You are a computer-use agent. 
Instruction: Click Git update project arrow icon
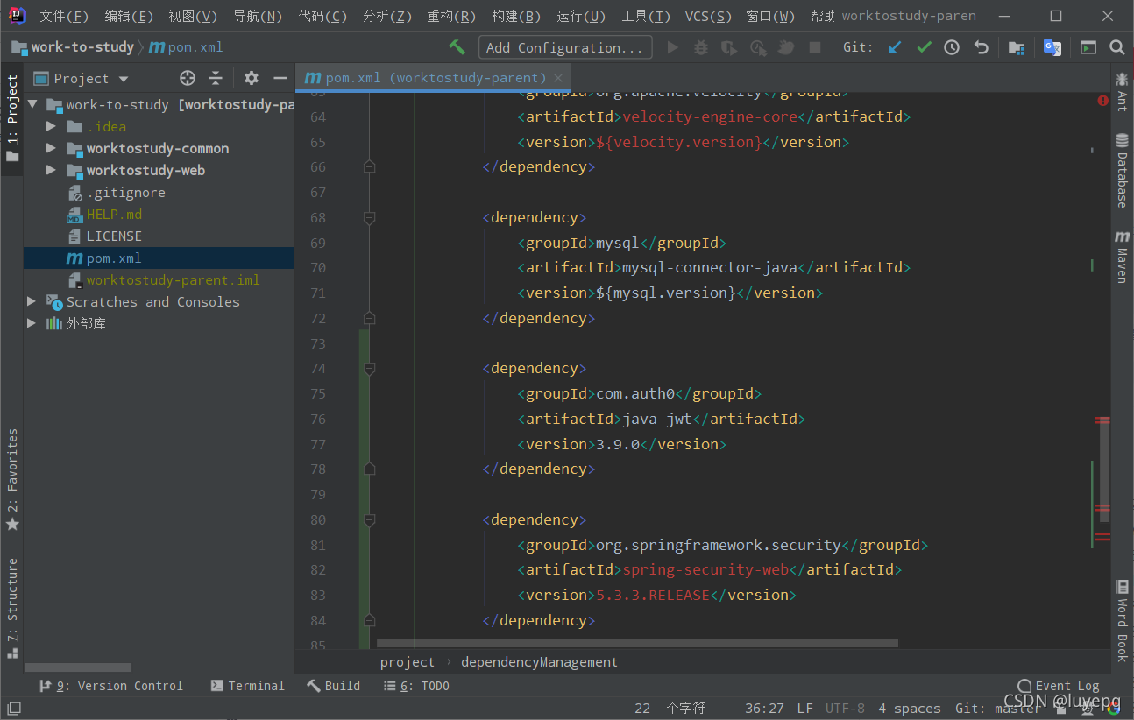(x=895, y=47)
